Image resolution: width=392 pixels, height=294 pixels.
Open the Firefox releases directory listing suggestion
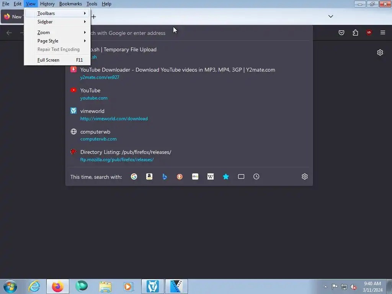189,156
